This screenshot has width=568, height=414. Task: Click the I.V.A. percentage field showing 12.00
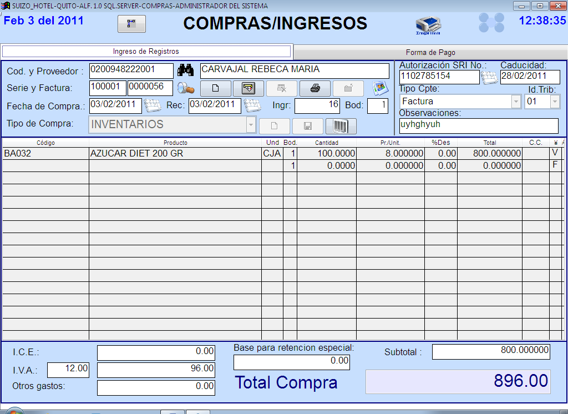(x=68, y=368)
